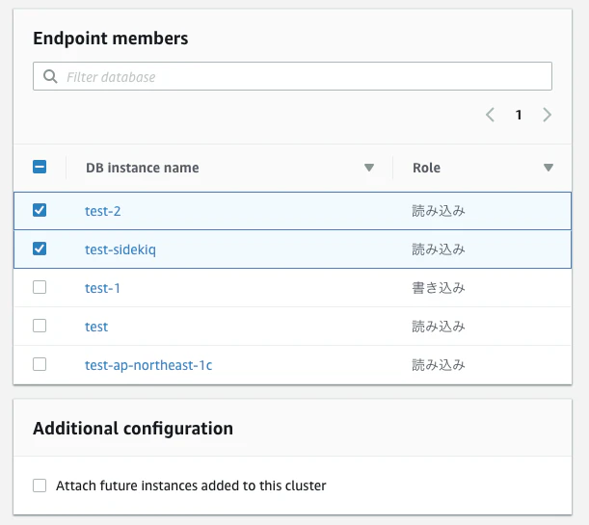Go to next page arrow
The image size is (589, 525).
pos(548,115)
